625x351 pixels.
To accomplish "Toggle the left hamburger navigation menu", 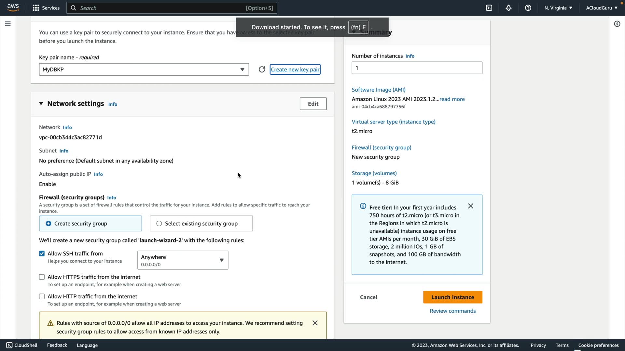I will pos(8,24).
